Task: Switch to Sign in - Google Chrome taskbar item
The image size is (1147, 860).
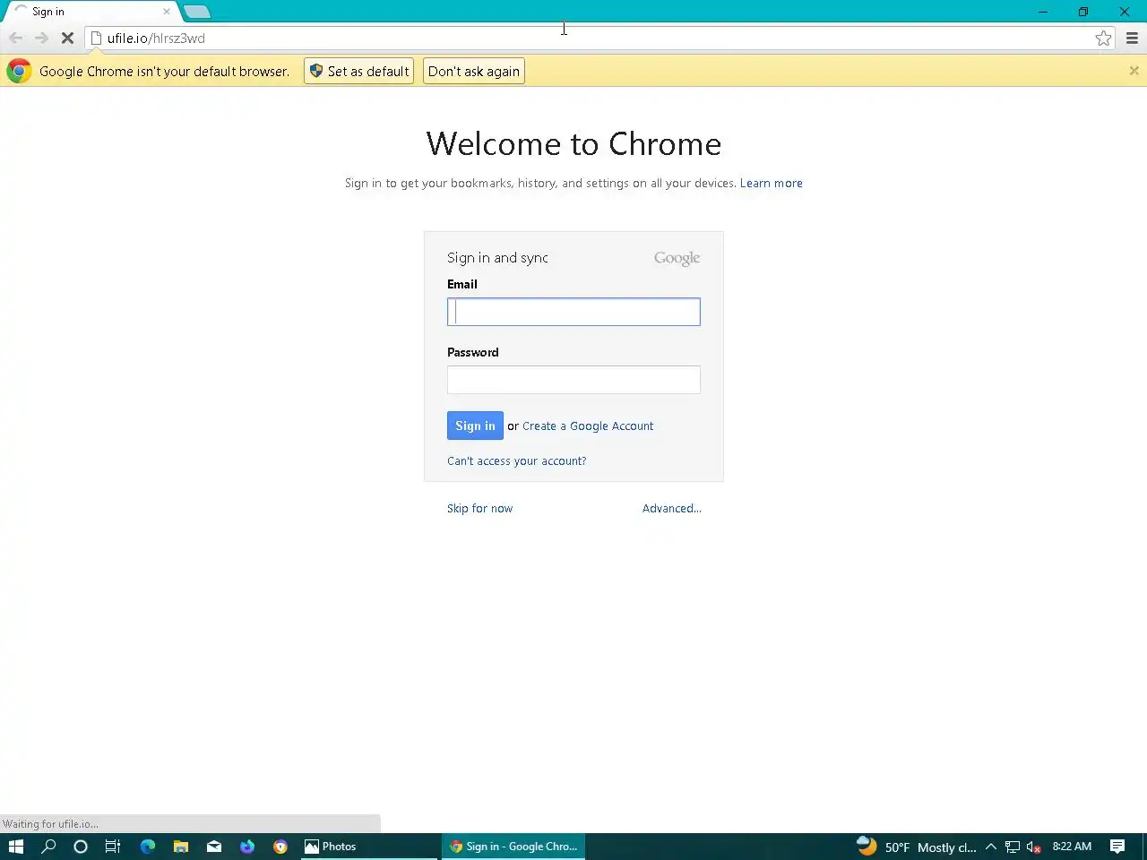Action: 513,846
